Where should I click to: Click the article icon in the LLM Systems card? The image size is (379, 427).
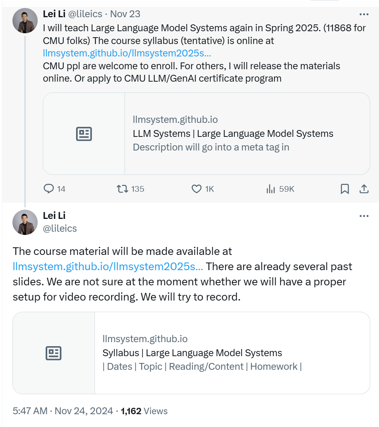coord(84,134)
